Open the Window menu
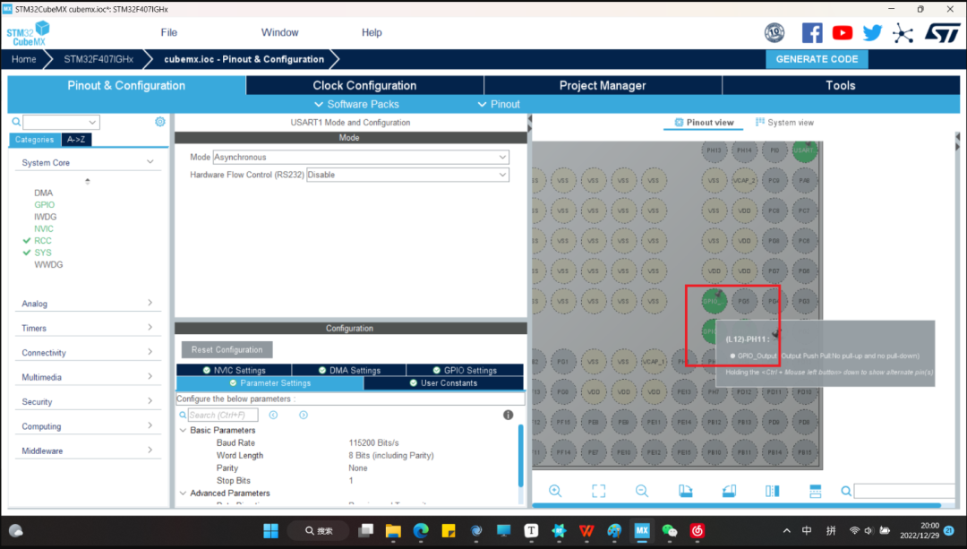 [x=280, y=33]
